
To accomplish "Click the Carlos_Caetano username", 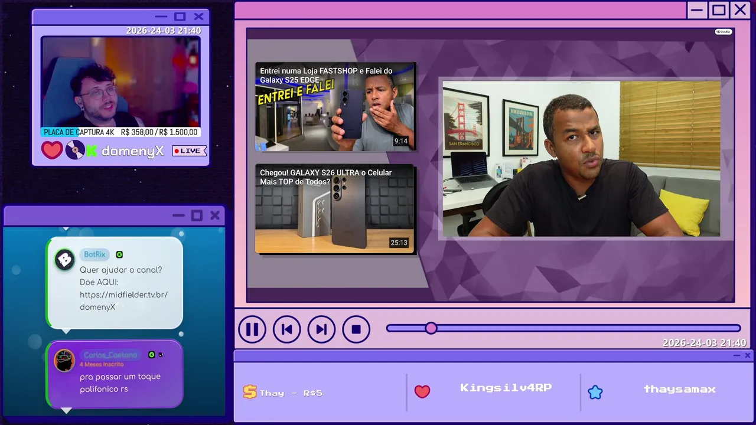I will pos(110,355).
